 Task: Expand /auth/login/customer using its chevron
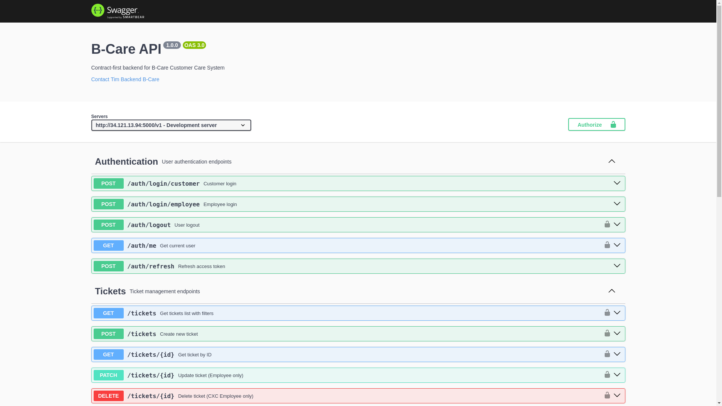click(x=617, y=183)
